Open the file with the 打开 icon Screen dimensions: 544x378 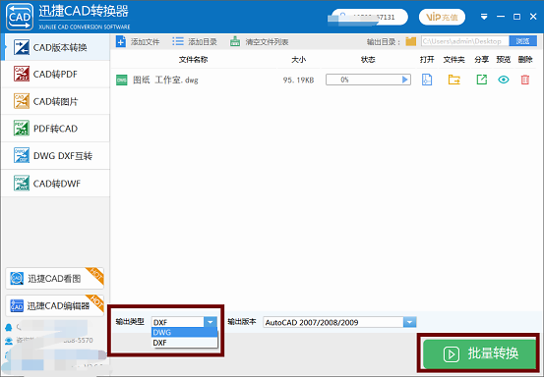(x=427, y=80)
